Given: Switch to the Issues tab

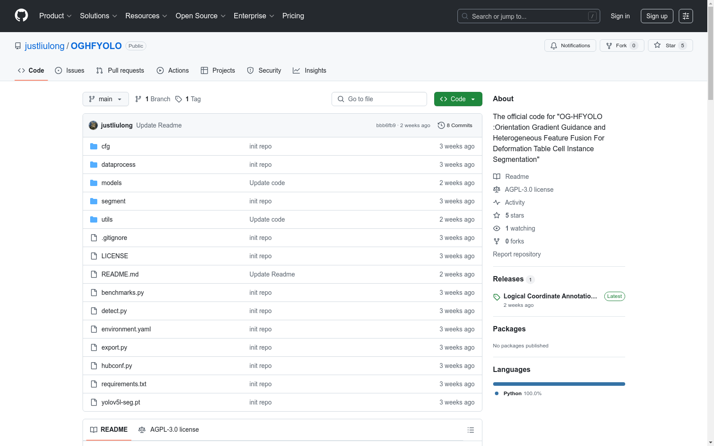Looking at the screenshot, I should point(70,70).
